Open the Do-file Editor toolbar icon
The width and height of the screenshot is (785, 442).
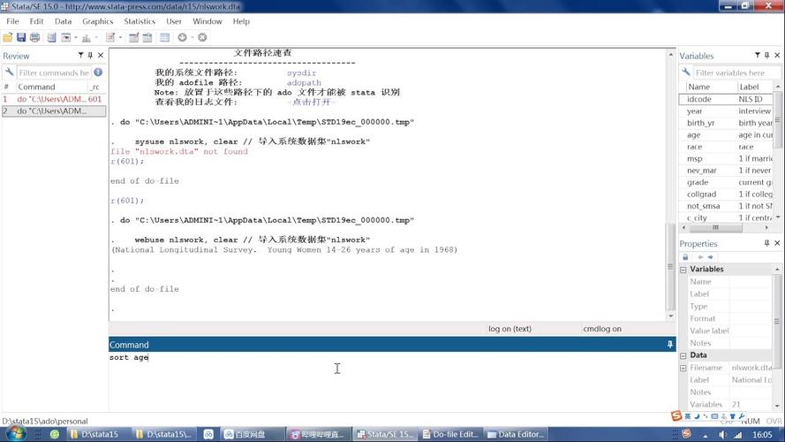[110, 38]
